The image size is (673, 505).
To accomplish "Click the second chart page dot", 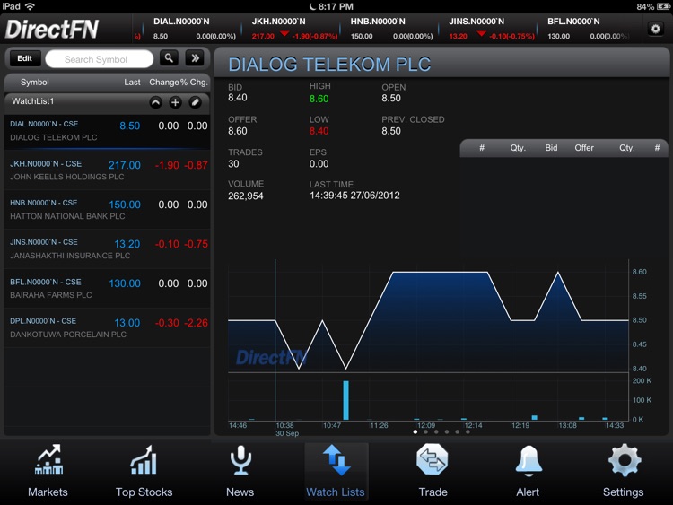I will 425,432.
